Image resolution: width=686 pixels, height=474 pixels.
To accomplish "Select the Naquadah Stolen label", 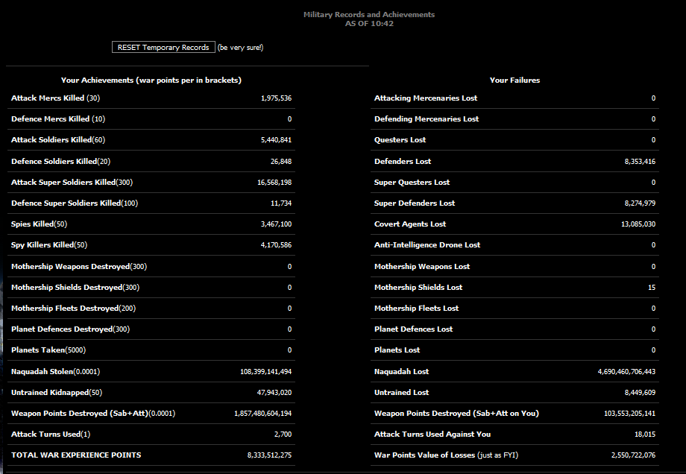I will pyautogui.click(x=55, y=371).
